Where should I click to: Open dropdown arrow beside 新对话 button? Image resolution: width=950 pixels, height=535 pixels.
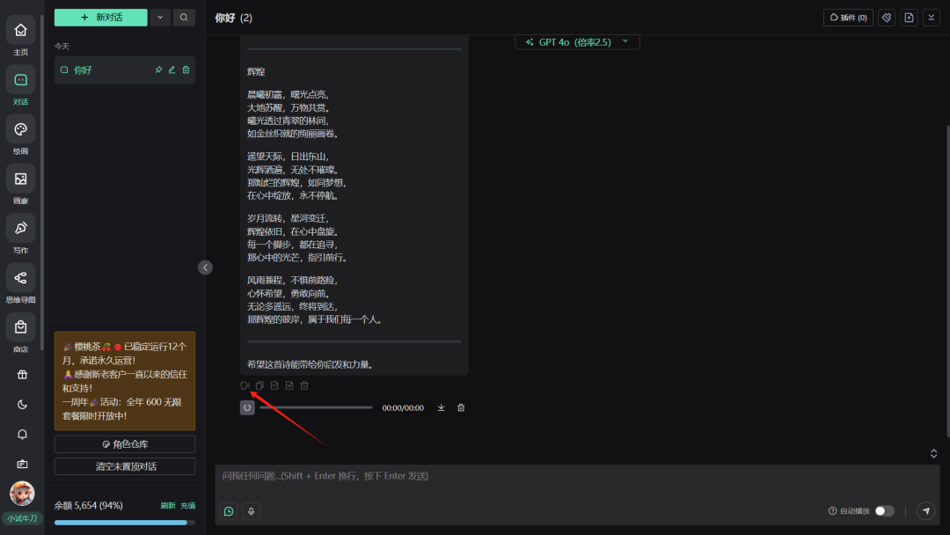pyautogui.click(x=159, y=17)
